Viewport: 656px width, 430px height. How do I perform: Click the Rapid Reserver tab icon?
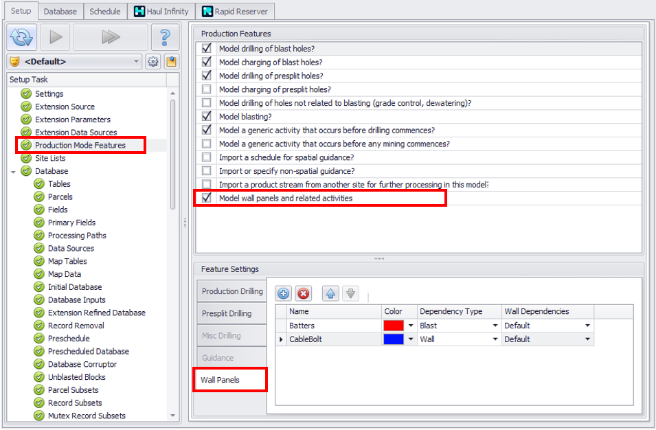point(207,11)
